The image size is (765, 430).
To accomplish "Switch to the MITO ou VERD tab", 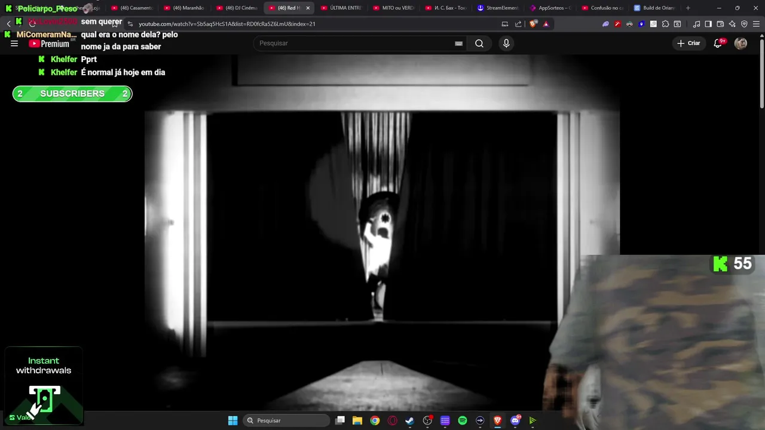I will click(x=393, y=8).
